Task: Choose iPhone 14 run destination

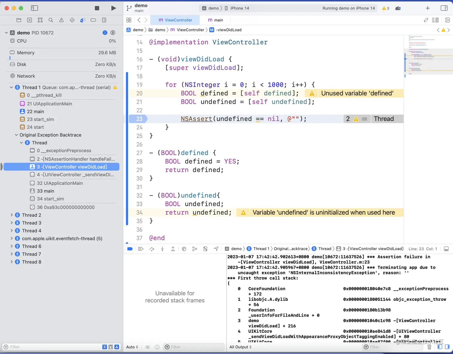Action: (x=237, y=8)
